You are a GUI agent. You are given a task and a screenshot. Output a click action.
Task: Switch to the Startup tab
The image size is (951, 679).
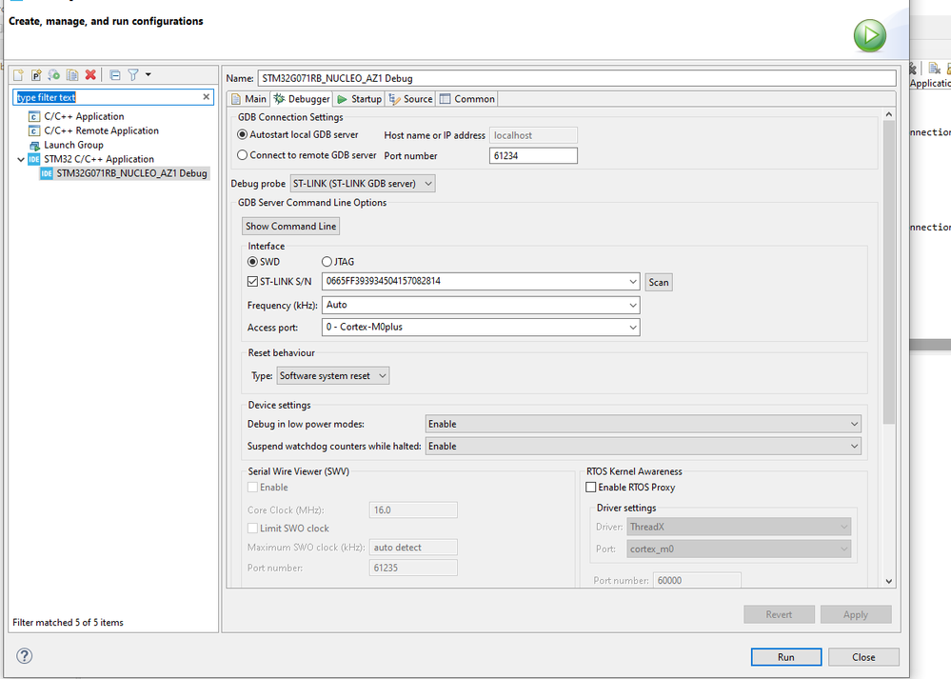(x=359, y=99)
